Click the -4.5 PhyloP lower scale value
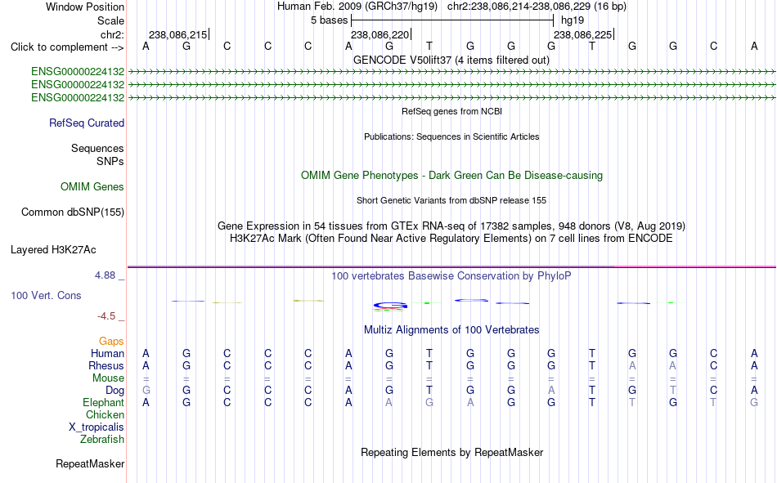The height and width of the screenshot is (483, 777). [106, 316]
